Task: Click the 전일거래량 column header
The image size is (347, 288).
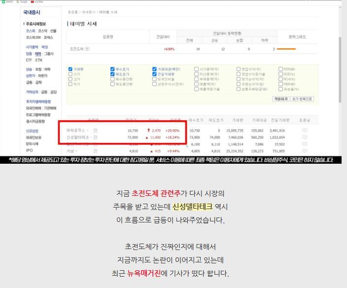Action: tap(280, 120)
